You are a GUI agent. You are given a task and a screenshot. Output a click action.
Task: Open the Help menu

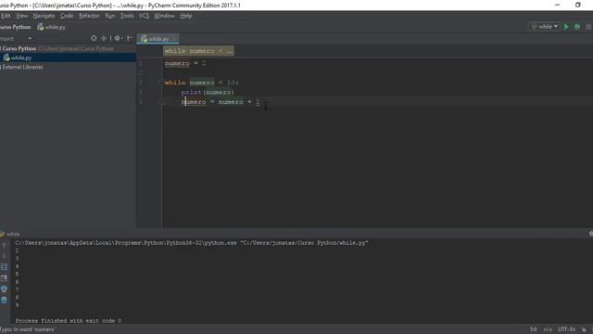(x=186, y=16)
